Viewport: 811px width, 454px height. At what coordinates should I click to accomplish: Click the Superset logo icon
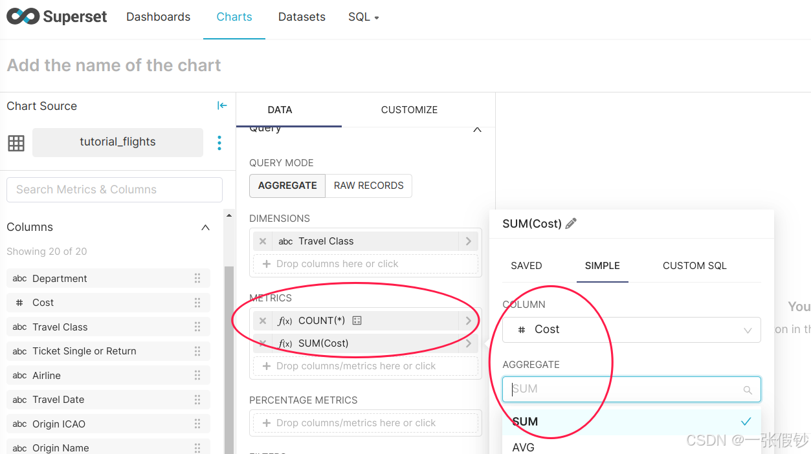coord(23,17)
